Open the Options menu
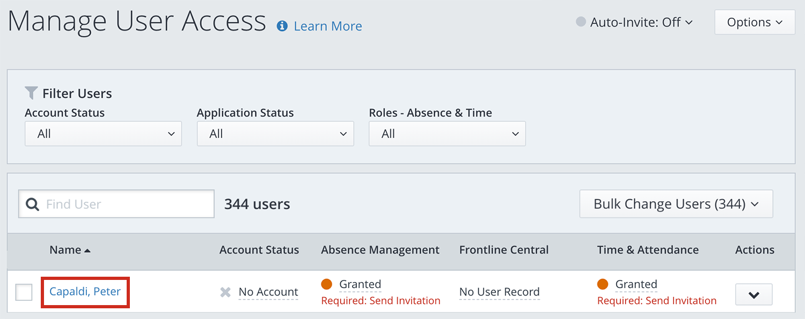This screenshot has width=805, height=319. coord(755,22)
